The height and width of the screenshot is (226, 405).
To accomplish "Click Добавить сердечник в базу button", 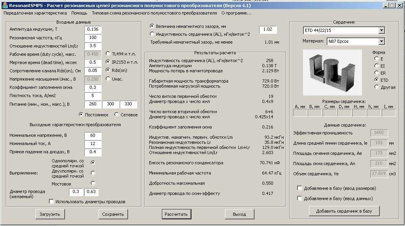I will point(344,211).
